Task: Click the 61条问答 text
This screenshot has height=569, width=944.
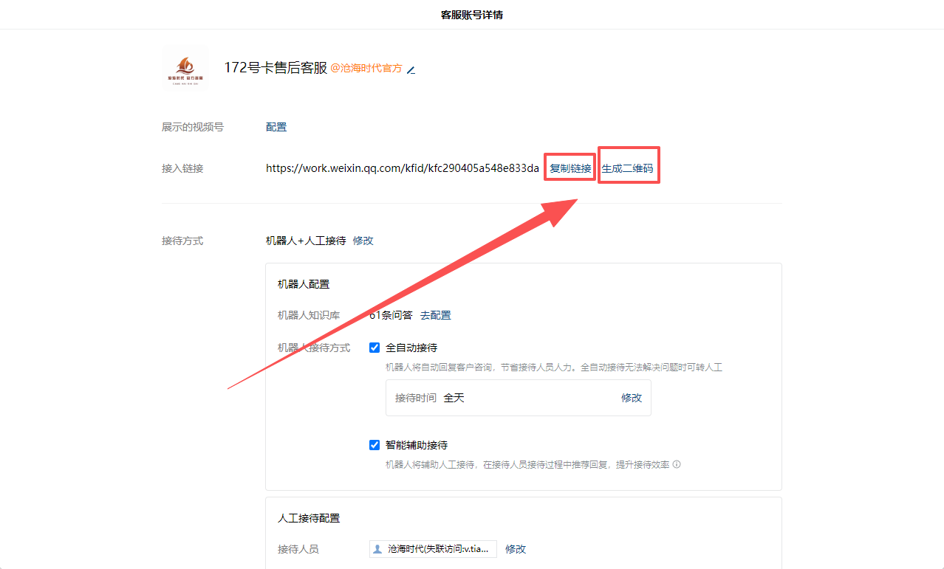Action: (391, 315)
